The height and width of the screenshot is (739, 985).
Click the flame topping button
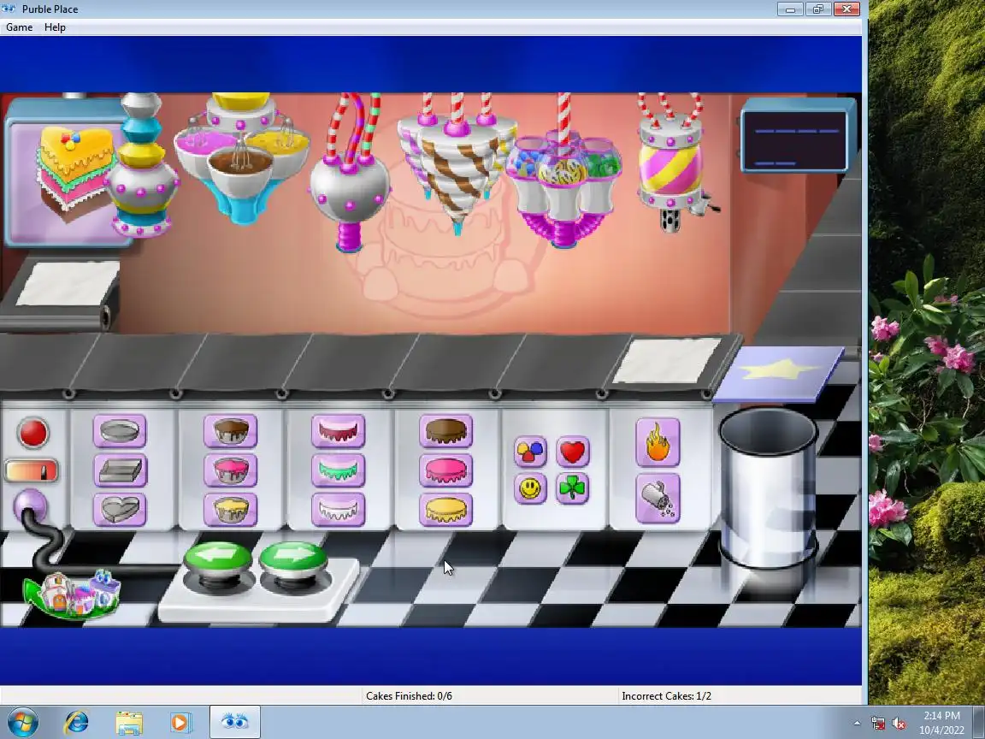pyautogui.click(x=658, y=442)
